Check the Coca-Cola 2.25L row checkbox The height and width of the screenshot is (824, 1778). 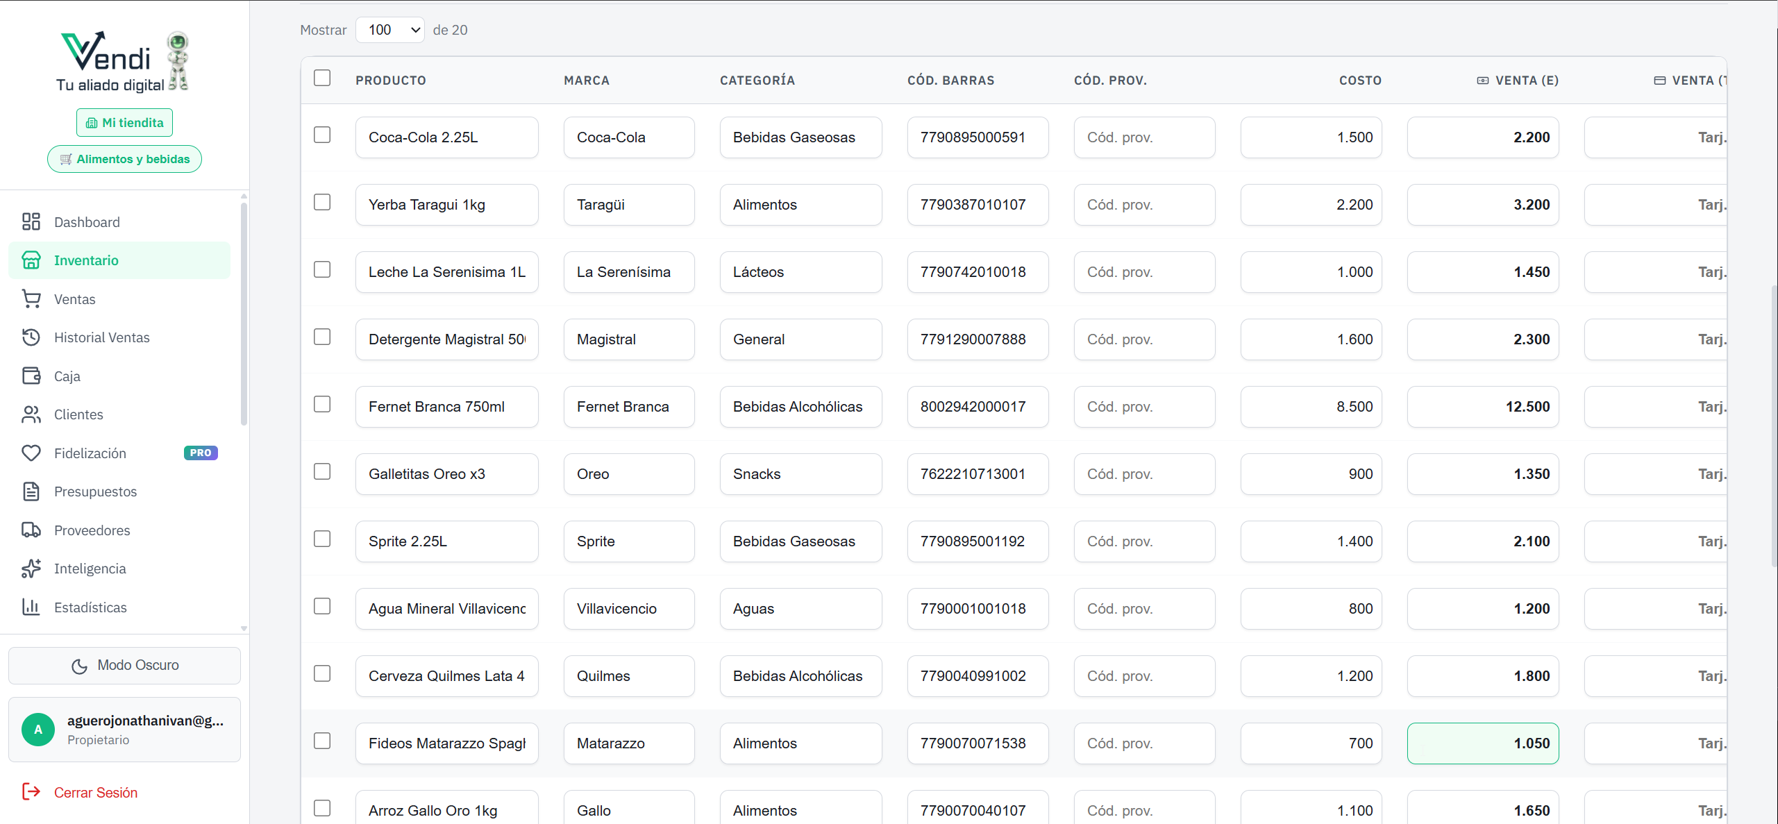(322, 135)
